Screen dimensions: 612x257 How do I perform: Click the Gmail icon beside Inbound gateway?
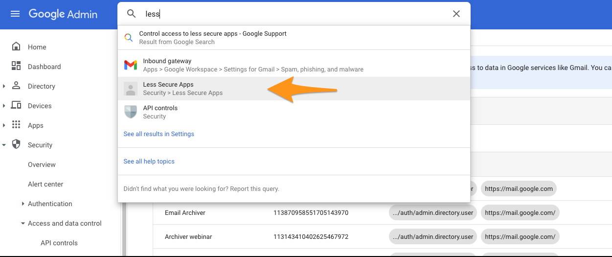[130, 65]
